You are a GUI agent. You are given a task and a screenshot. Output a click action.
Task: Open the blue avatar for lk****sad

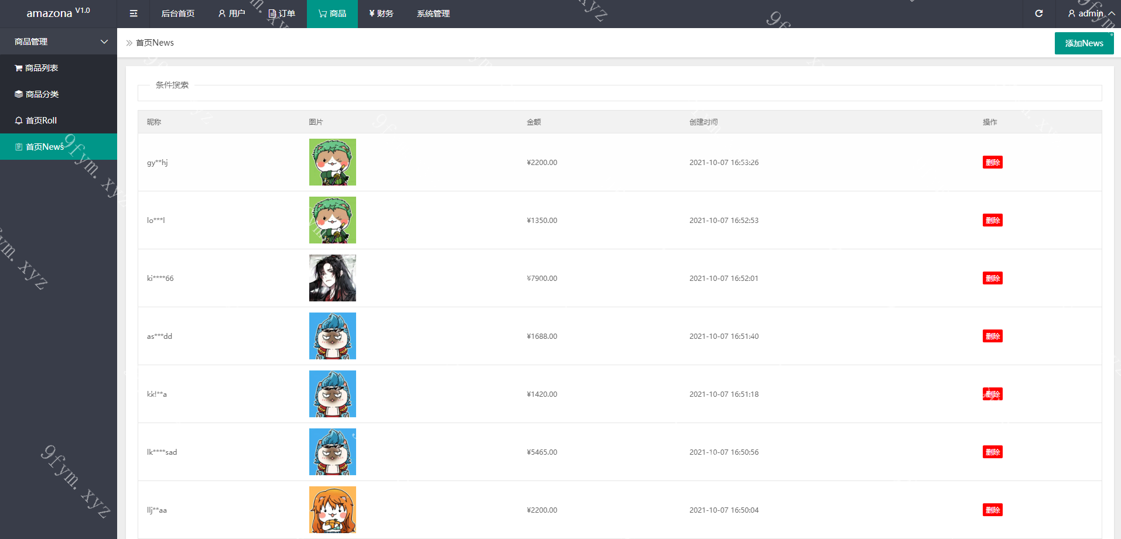[333, 452]
